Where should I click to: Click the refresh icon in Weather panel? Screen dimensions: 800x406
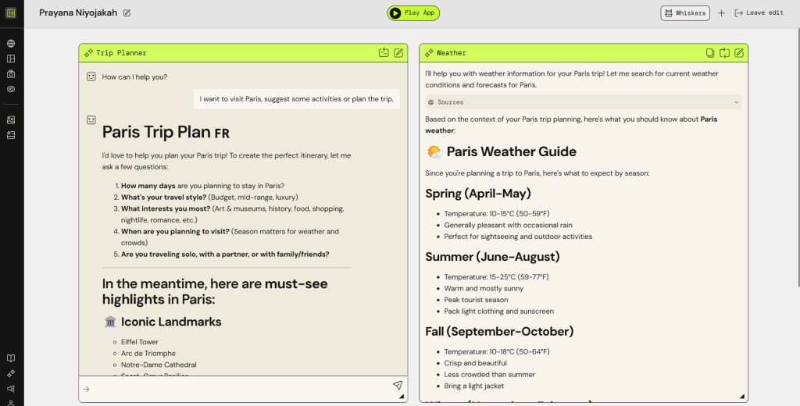coord(724,53)
